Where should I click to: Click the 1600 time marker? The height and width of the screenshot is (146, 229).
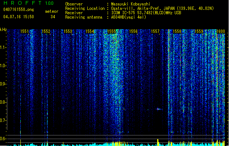point(221,31)
